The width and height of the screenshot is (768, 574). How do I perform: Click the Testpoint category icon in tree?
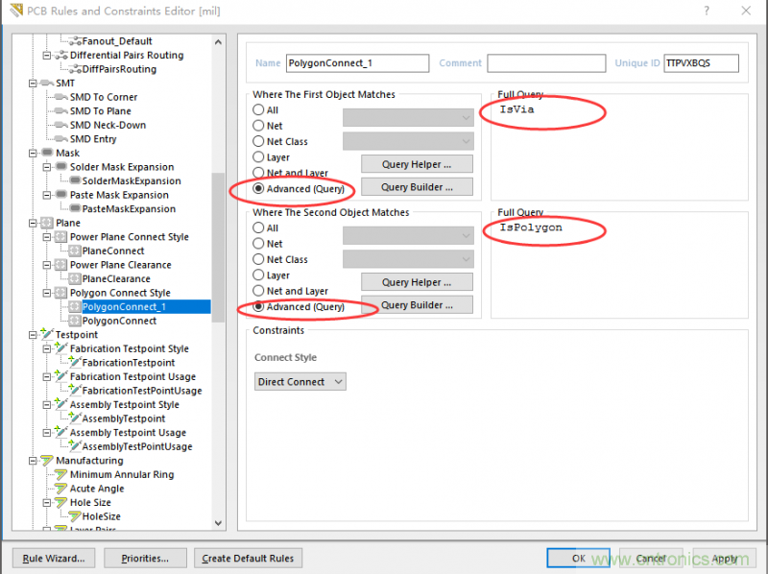point(46,335)
